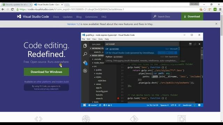Viewport: 223px width, 125px height.
Task: Click the green extension icon in the browser toolbar
Action: click(x=215, y=9)
